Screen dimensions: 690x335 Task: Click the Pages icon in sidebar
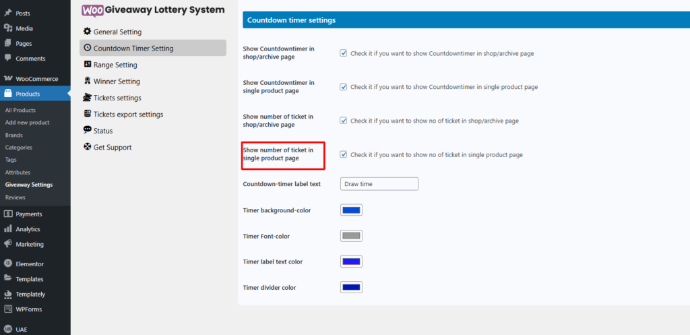(8, 43)
